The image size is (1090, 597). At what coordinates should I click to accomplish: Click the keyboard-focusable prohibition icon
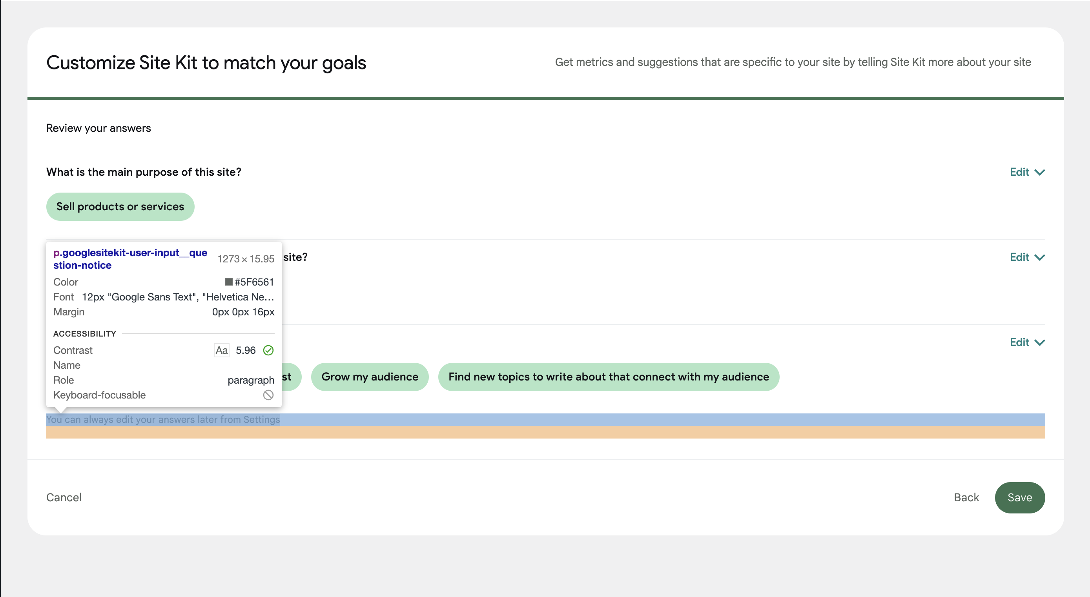[268, 395]
